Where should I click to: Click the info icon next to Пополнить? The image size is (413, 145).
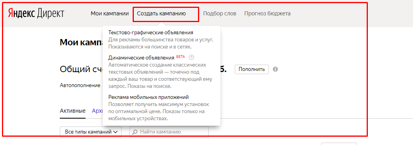(x=276, y=69)
